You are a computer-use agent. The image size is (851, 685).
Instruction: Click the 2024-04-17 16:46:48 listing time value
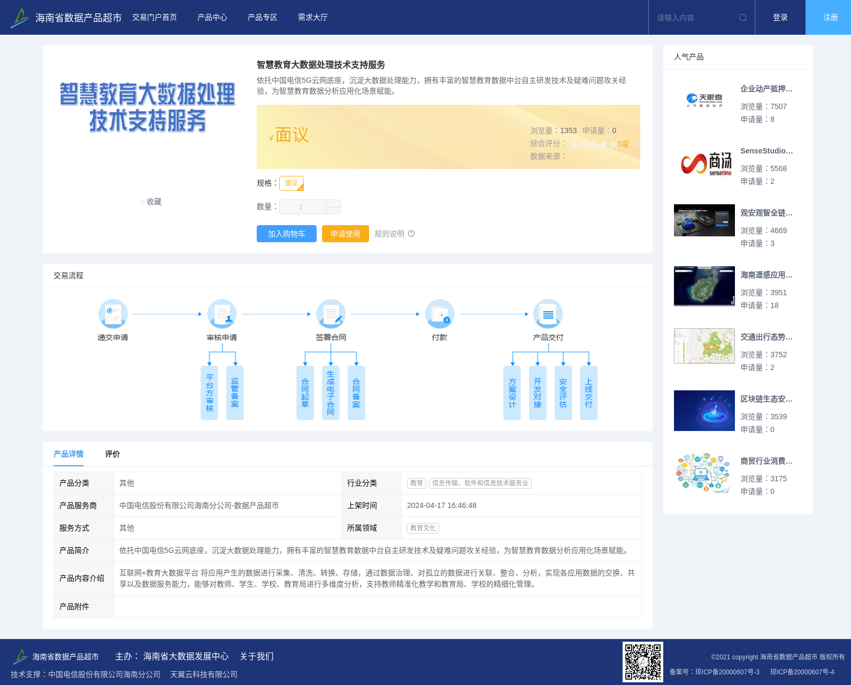(x=442, y=505)
